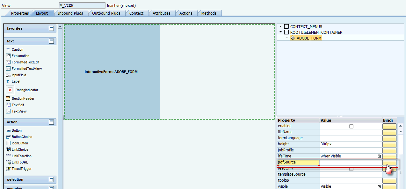The image size is (406, 189).
Task: Collapse the text elements panel
Action: click(x=51, y=41)
